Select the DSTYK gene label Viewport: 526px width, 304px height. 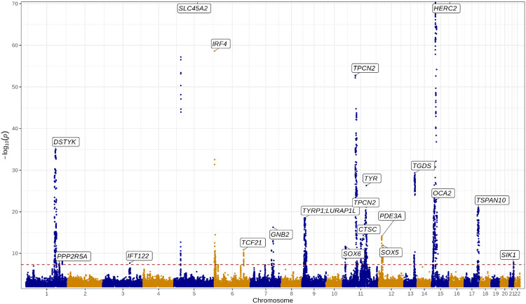pyautogui.click(x=65, y=142)
